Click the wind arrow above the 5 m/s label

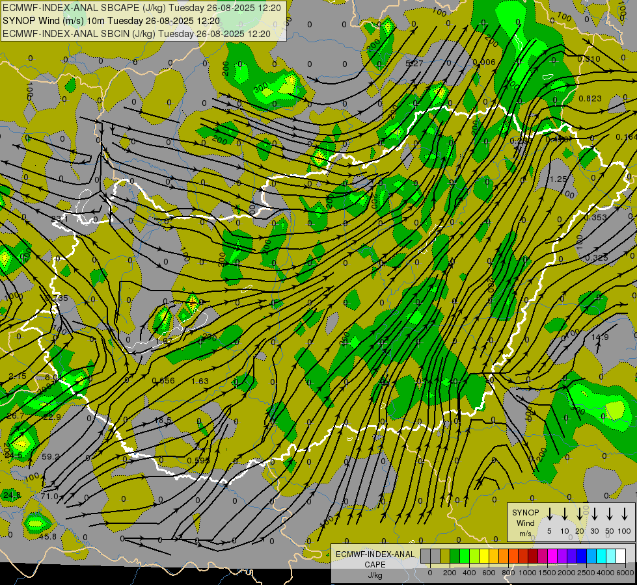tap(549, 514)
